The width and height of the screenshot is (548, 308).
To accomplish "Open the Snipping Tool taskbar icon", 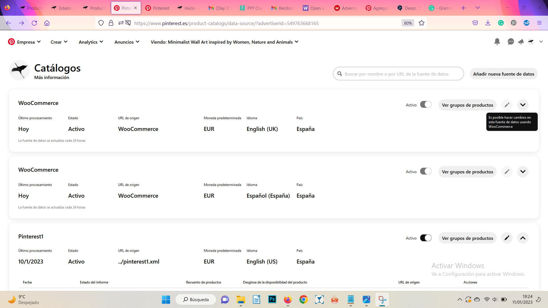I will click(x=382, y=299).
